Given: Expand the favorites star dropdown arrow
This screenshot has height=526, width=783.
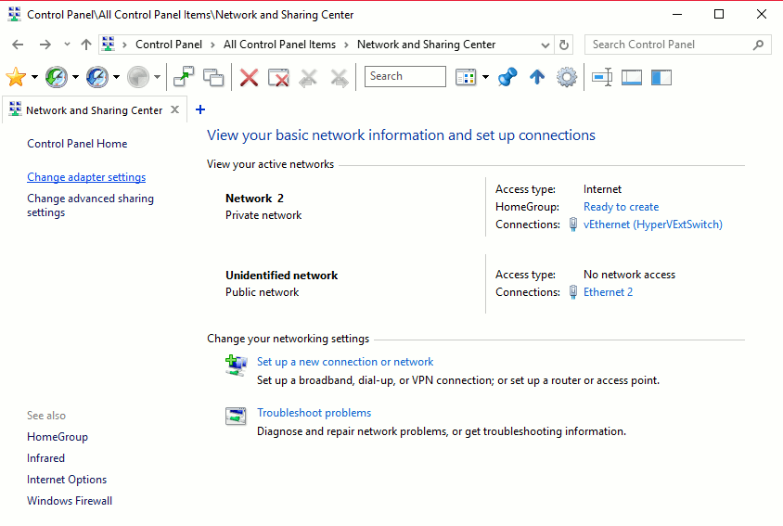Looking at the screenshot, I should pyautogui.click(x=34, y=77).
